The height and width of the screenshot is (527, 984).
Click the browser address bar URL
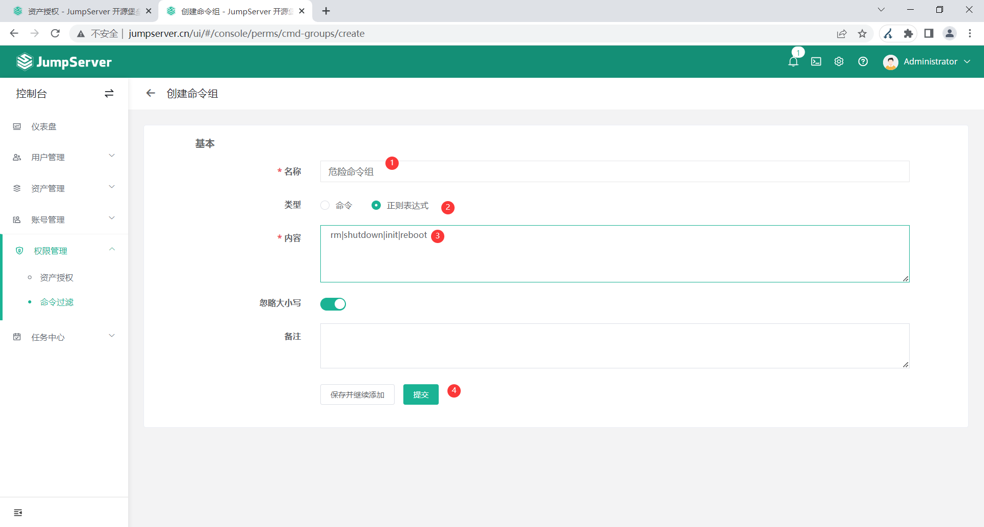pyautogui.click(x=247, y=34)
